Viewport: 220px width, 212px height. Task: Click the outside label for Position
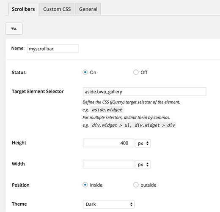click(x=148, y=185)
